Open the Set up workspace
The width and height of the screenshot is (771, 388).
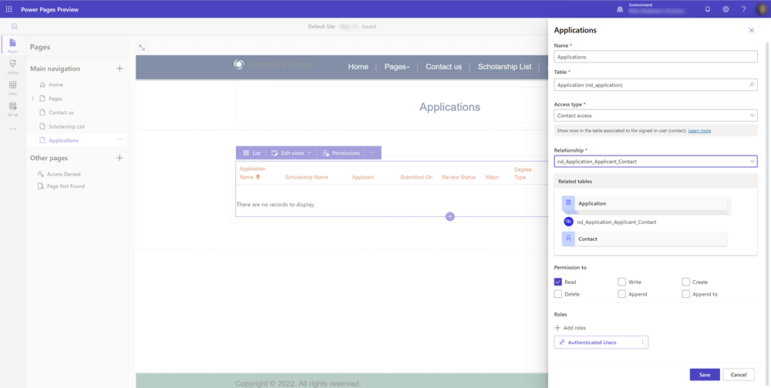pos(13,109)
